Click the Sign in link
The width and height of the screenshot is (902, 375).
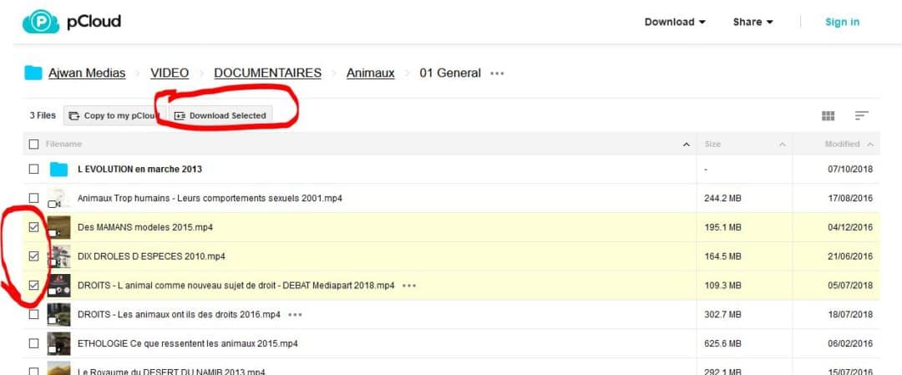pos(842,22)
